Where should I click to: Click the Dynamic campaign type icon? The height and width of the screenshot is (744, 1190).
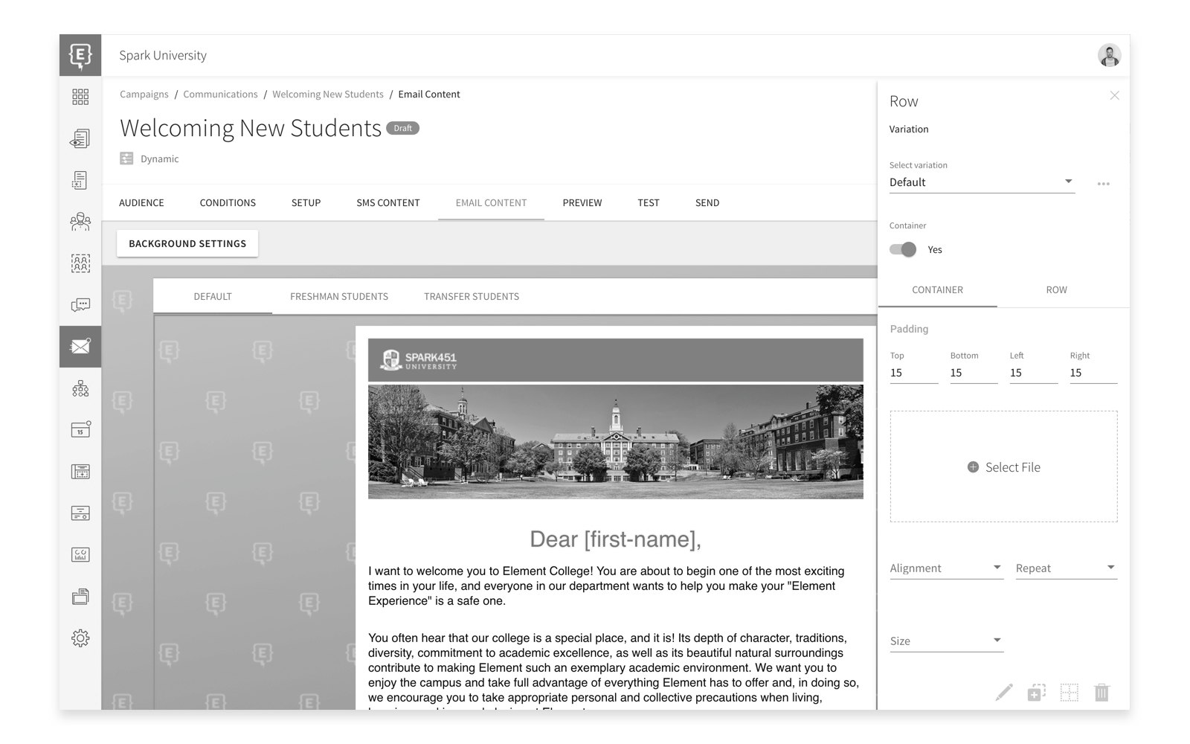[x=126, y=158]
